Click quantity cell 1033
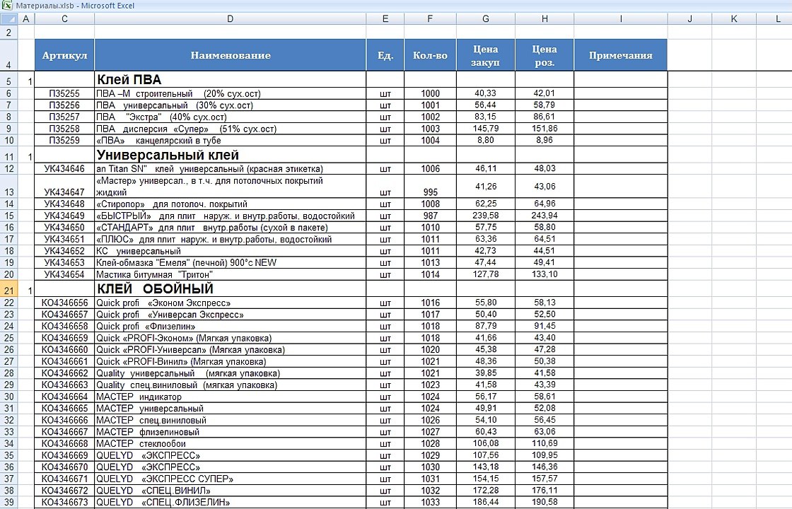This screenshot has width=792, height=509. (x=431, y=503)
